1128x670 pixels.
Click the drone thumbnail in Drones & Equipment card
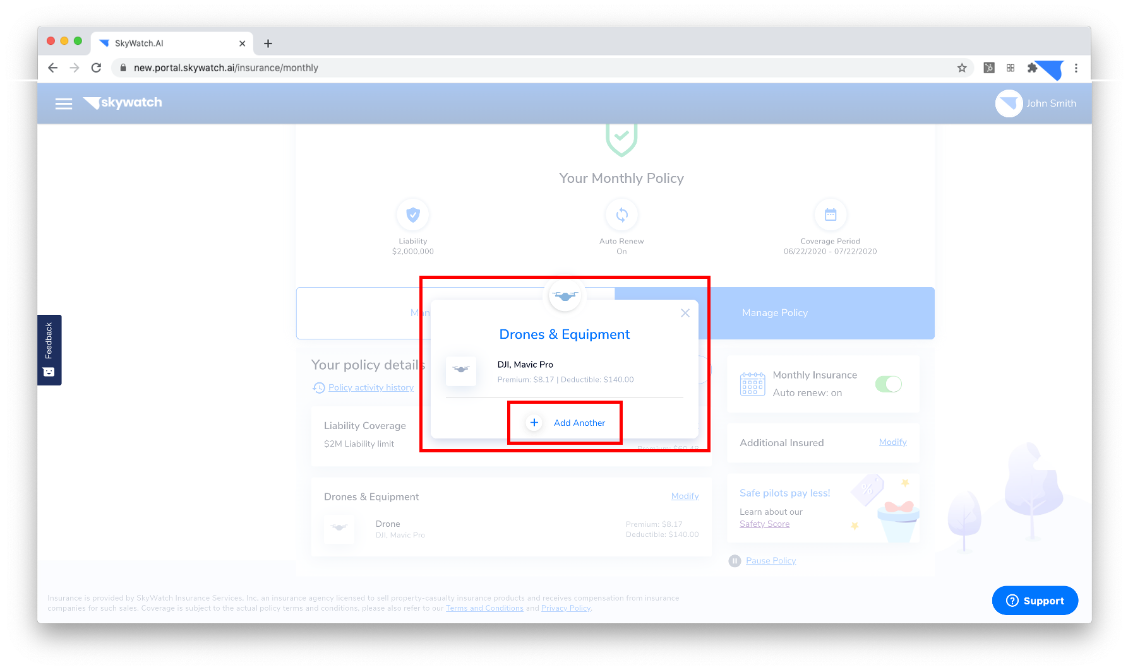[x=339, y=528]
